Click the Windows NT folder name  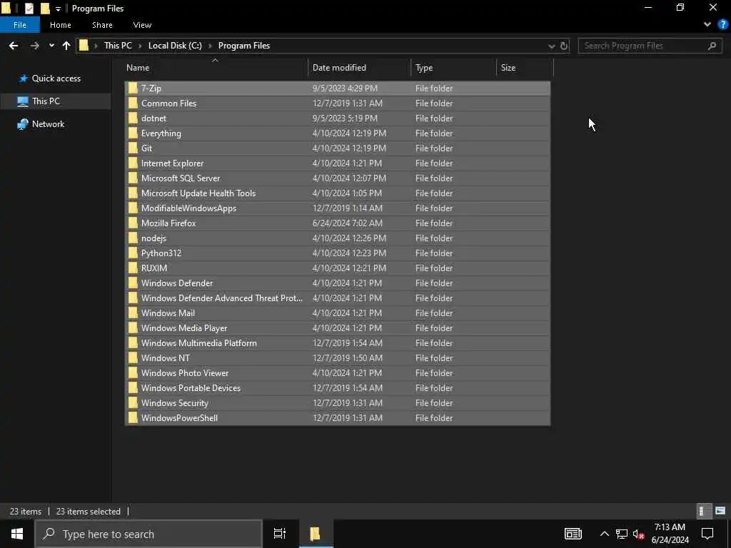[166, 358]
